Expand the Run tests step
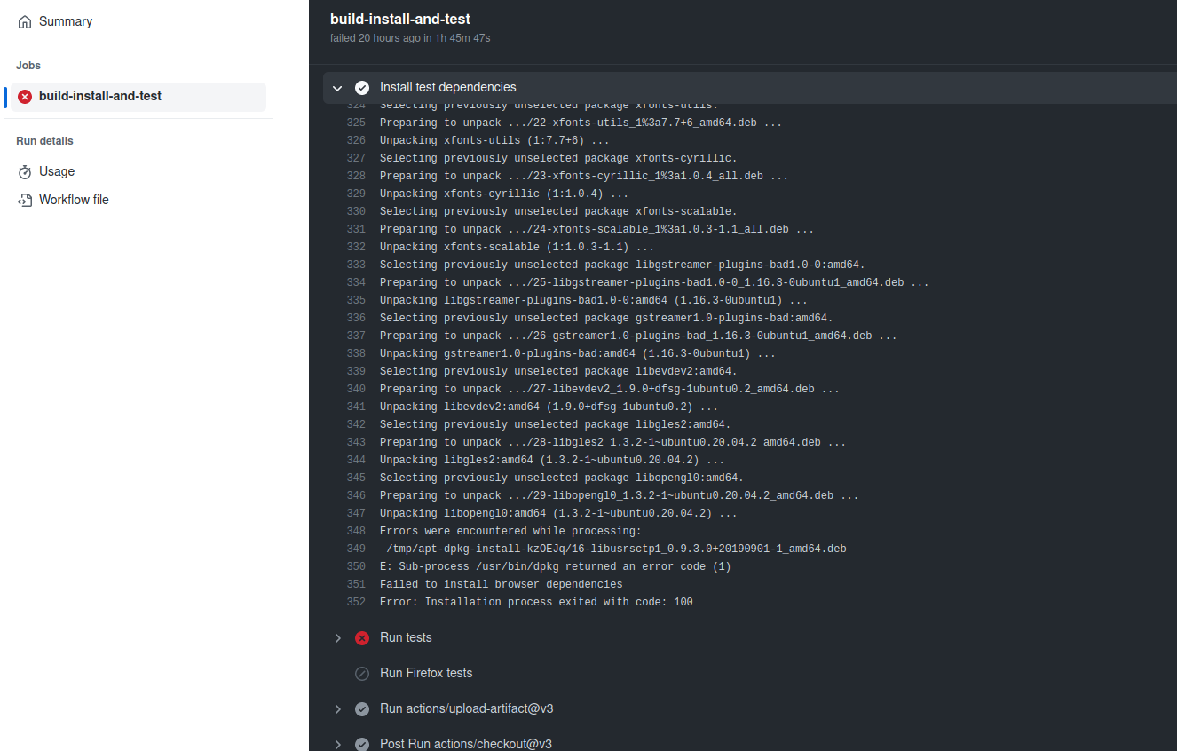 click(337, 638)
